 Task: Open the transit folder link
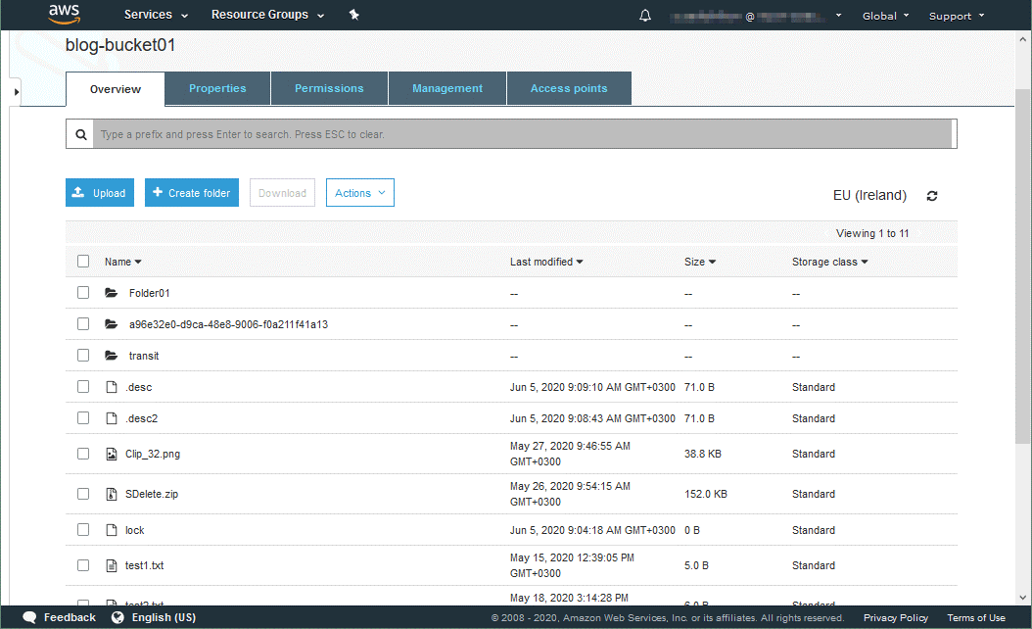coord(144,356)
